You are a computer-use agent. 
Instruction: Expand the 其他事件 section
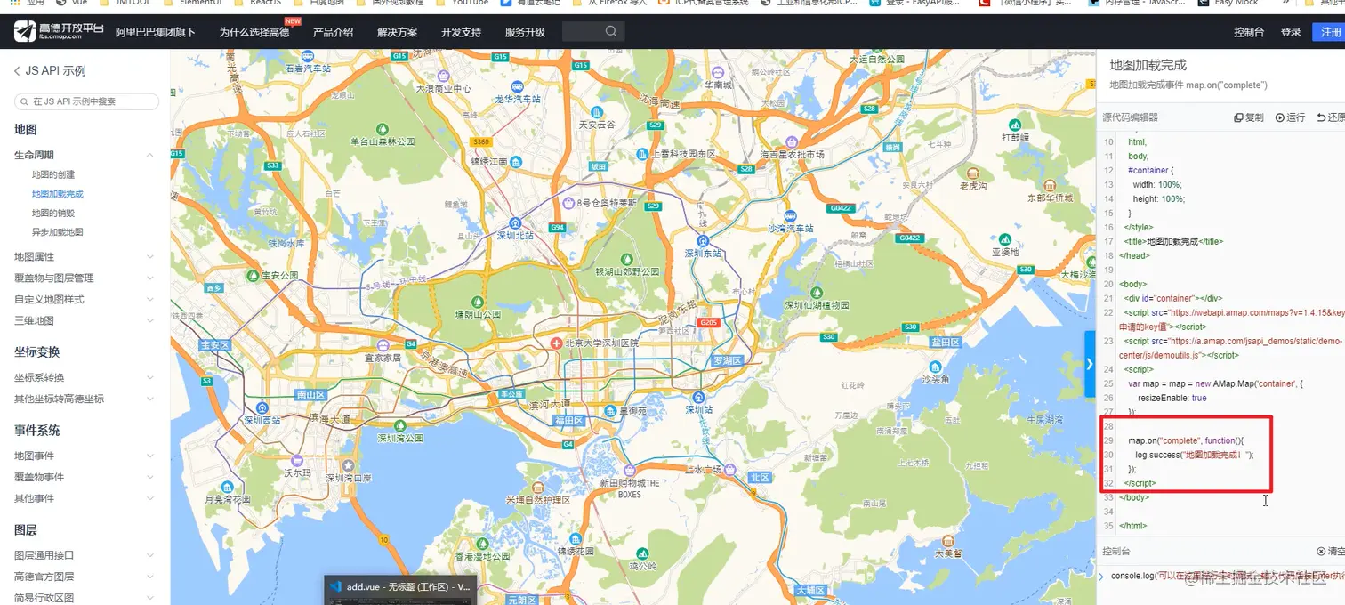(x=149, y=499)
